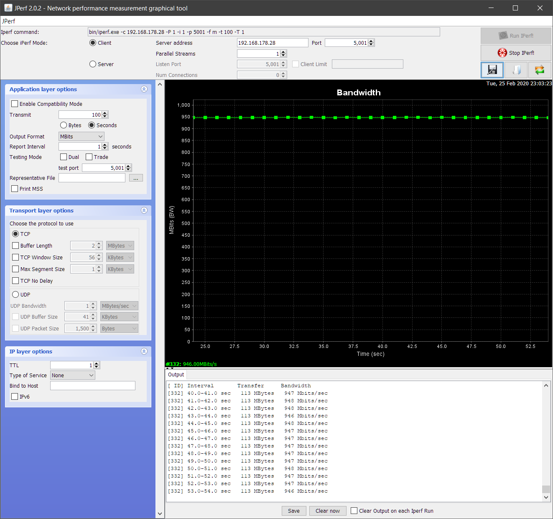This screenshot has width=553, height=519.
Task: Select the Client mode radio button
Action: [x=93, y=43]
